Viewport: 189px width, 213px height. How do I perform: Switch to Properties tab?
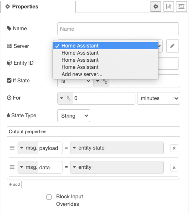coord(38,7)
